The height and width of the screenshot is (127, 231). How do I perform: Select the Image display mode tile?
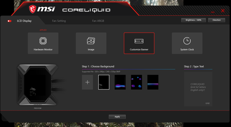(x=91, y=43)
